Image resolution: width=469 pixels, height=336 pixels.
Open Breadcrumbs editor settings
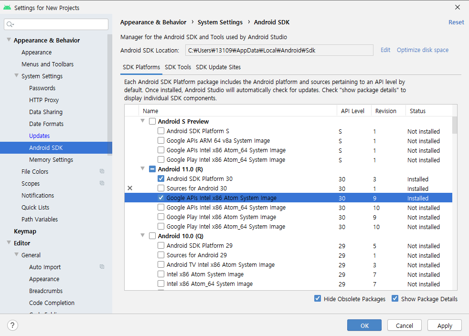[46, 291]
